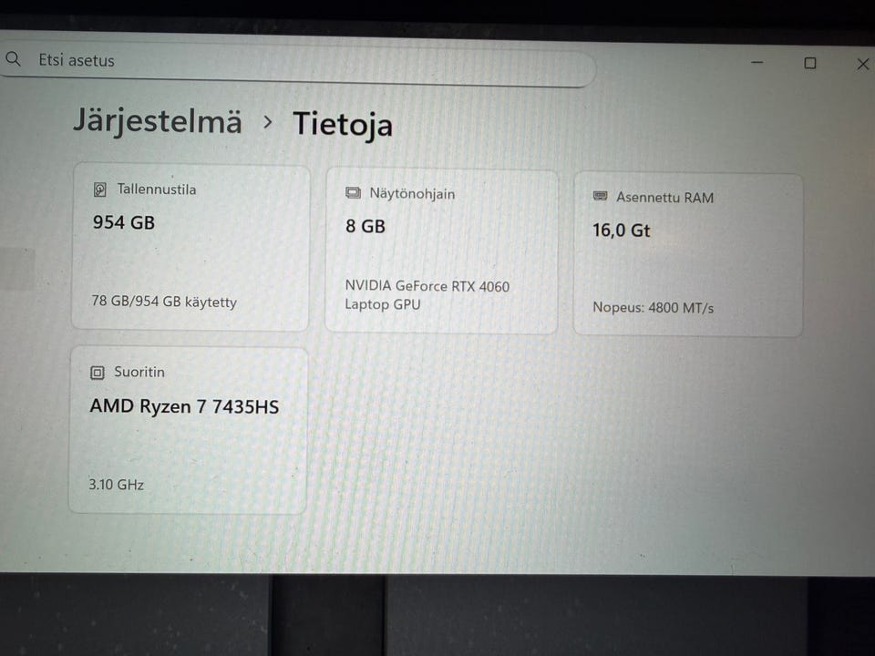Close the settings window
Viewport: 875px width, 656px height.
[862, 64]
